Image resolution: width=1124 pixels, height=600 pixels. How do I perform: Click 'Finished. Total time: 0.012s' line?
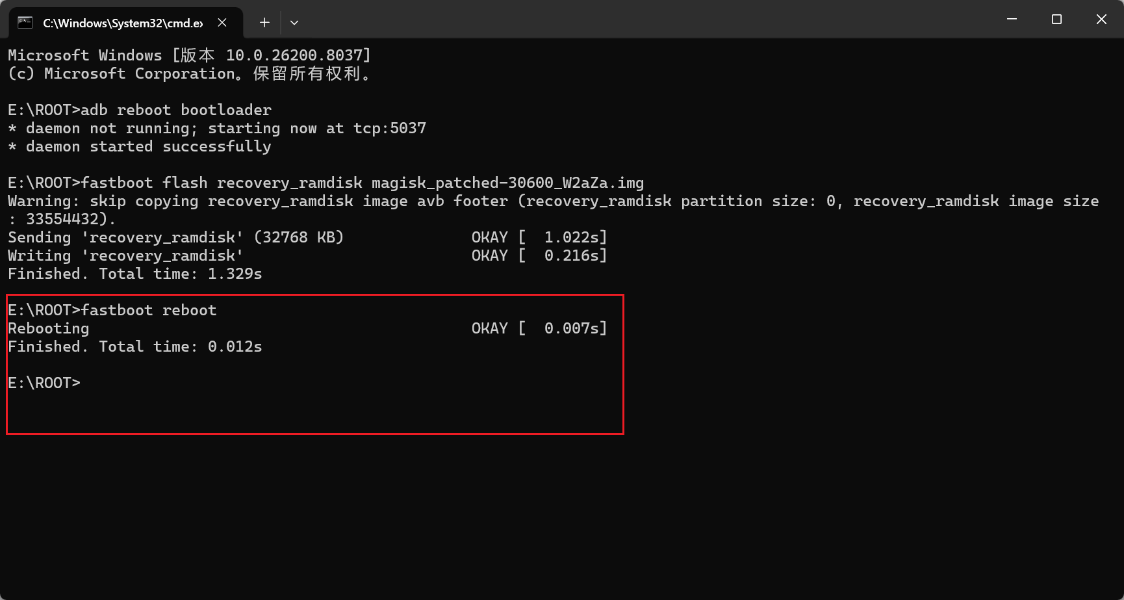[x=135, y=346]
